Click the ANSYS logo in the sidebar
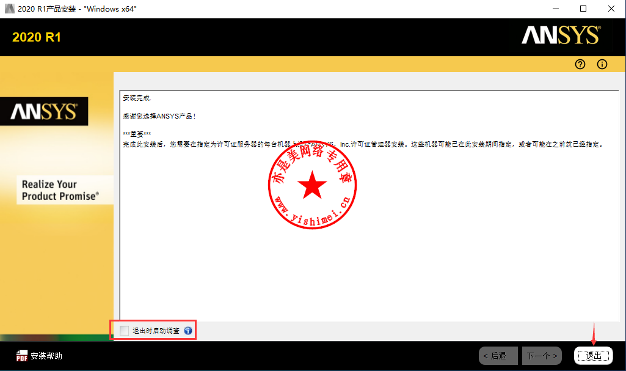Screen dimensions: 626x371 (44, 111)
